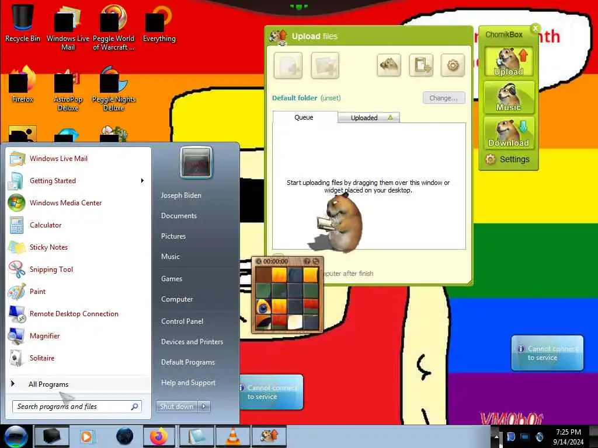598x448 pixels.
Task: Click the media player icon in taskbar
Action: pos(87,436)
